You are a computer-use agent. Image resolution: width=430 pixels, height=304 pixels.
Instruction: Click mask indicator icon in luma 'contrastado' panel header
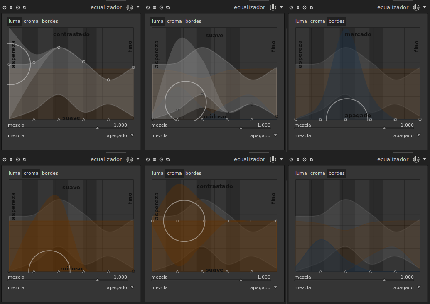[x=130, y=7]
